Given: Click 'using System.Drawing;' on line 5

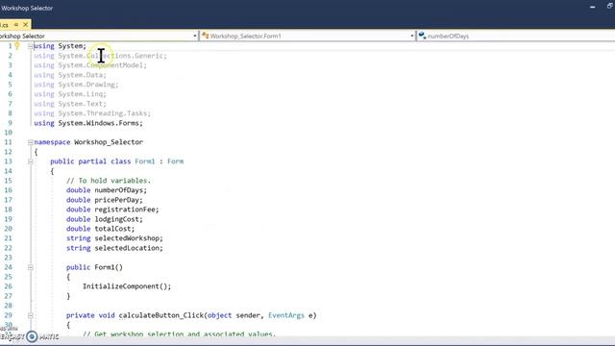Looking at the screenshot, I should coord(76,85).
